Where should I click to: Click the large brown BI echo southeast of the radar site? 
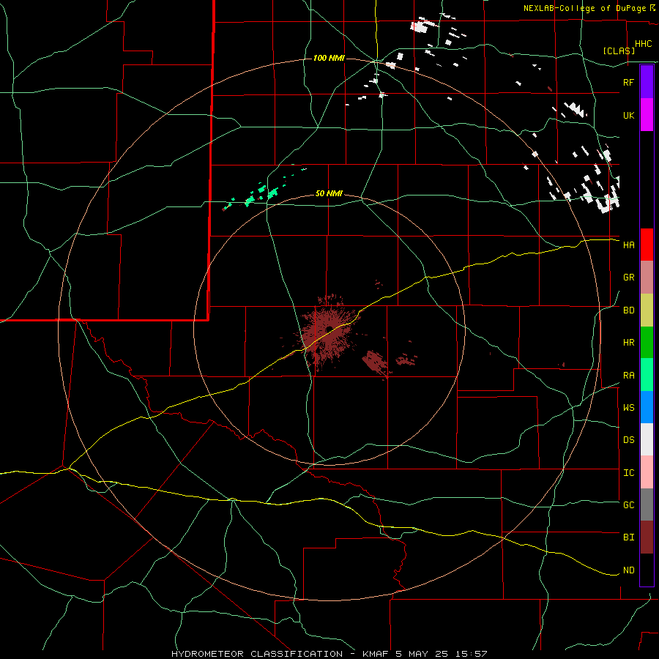pos(376,362)
